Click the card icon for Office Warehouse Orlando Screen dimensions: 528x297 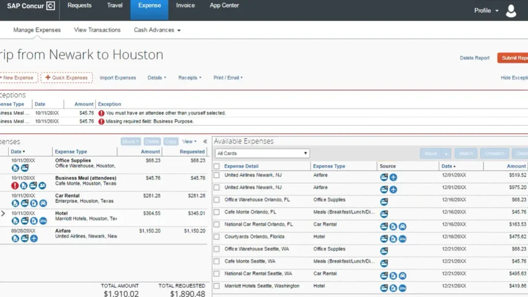384,202
